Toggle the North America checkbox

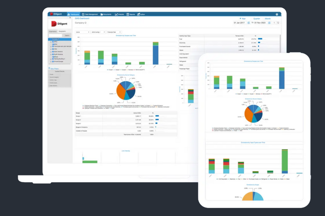pos(53,52)
